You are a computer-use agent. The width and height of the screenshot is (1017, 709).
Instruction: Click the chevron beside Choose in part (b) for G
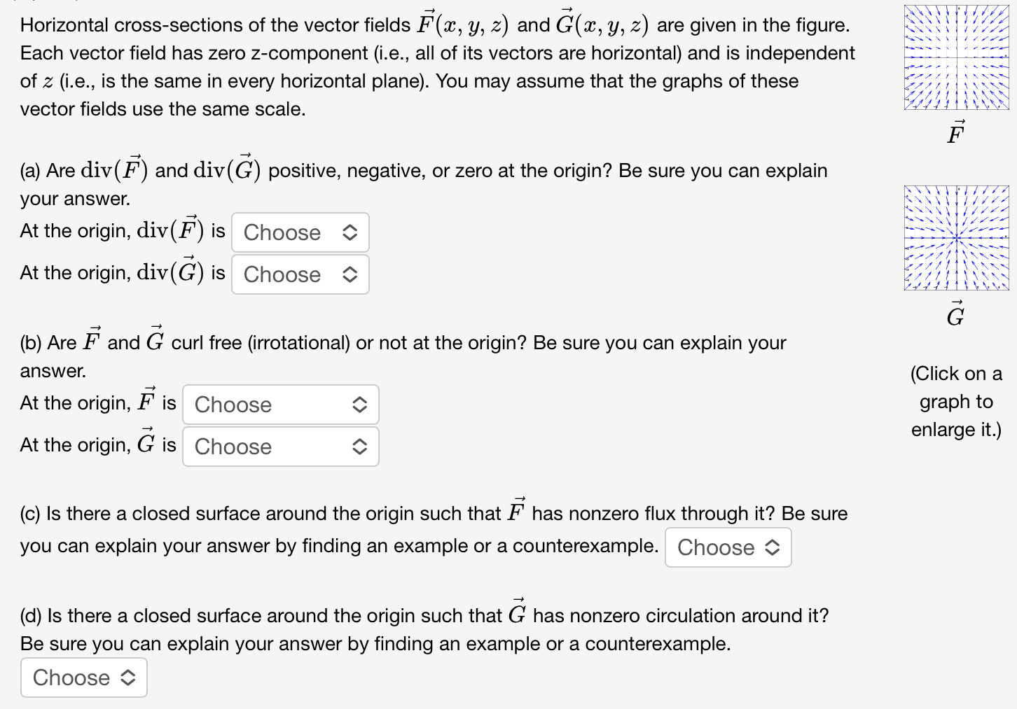click(360, 447)
